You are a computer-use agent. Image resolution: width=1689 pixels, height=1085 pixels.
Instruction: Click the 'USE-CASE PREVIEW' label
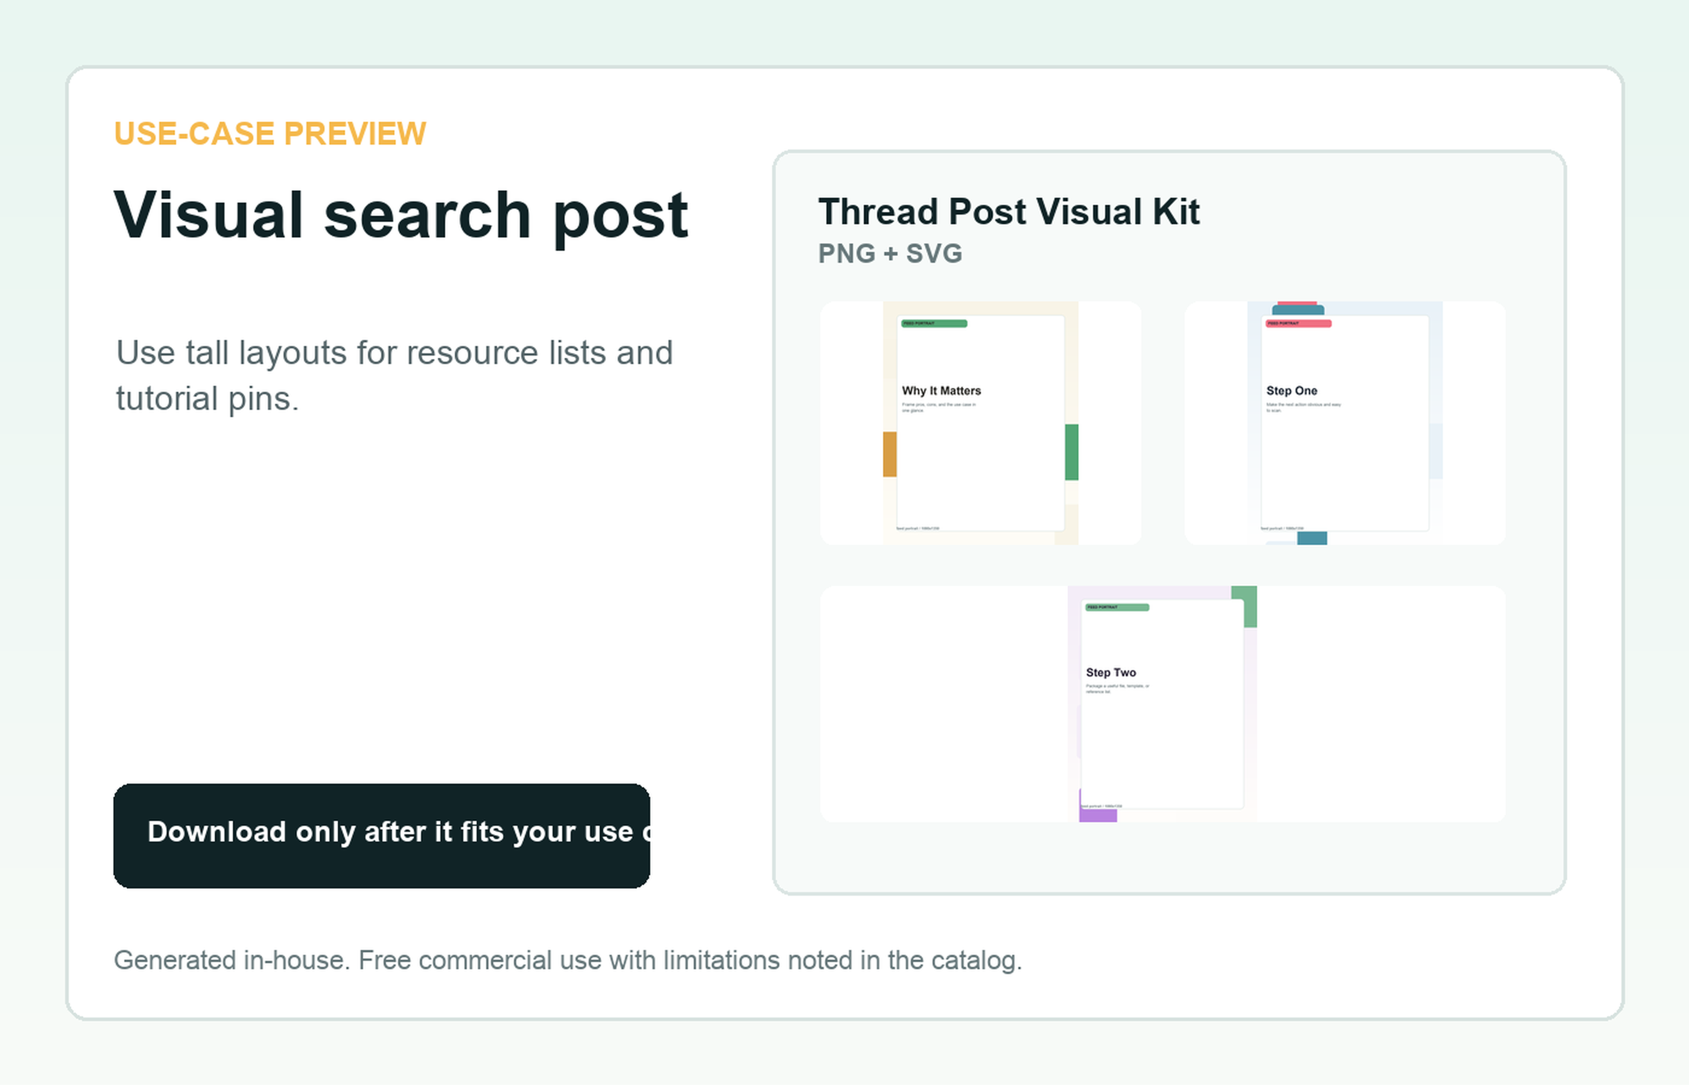coord(270,134)
